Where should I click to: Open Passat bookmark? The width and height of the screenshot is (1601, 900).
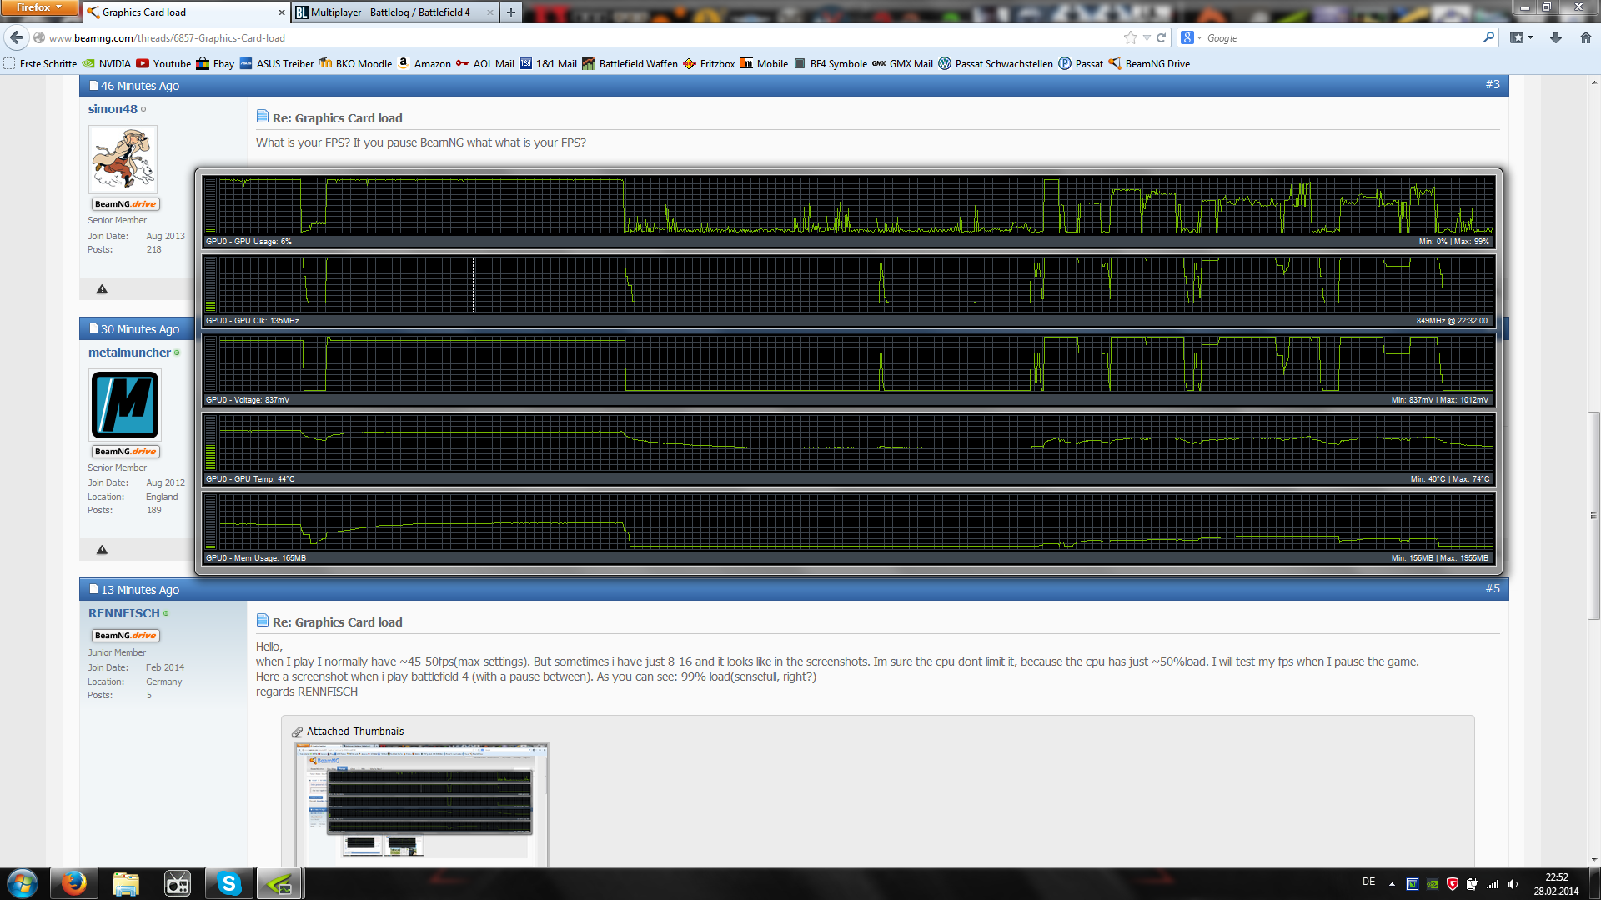tap(1081, 63)
